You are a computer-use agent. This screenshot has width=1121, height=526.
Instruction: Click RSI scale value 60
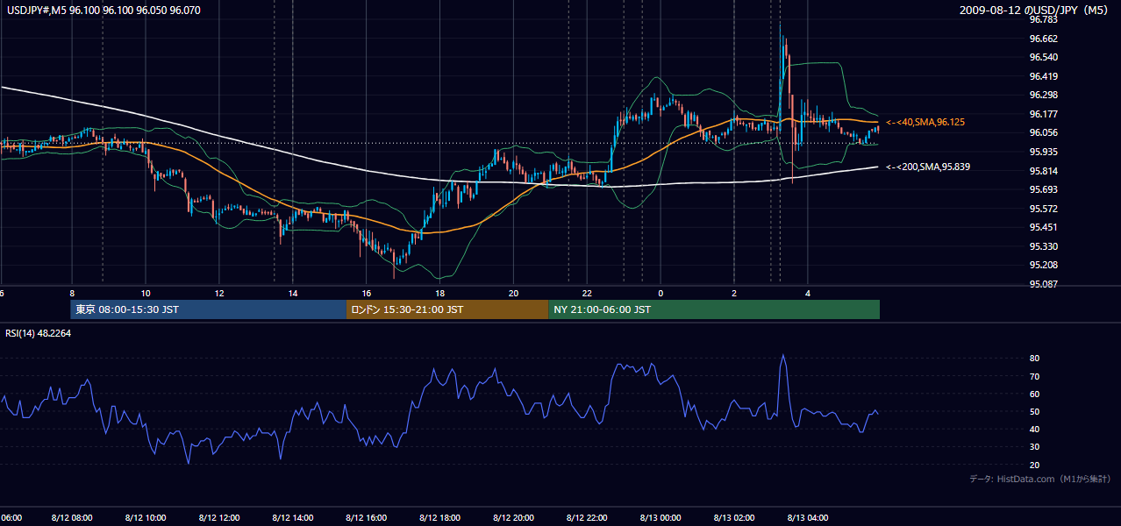click(1035, 394)
